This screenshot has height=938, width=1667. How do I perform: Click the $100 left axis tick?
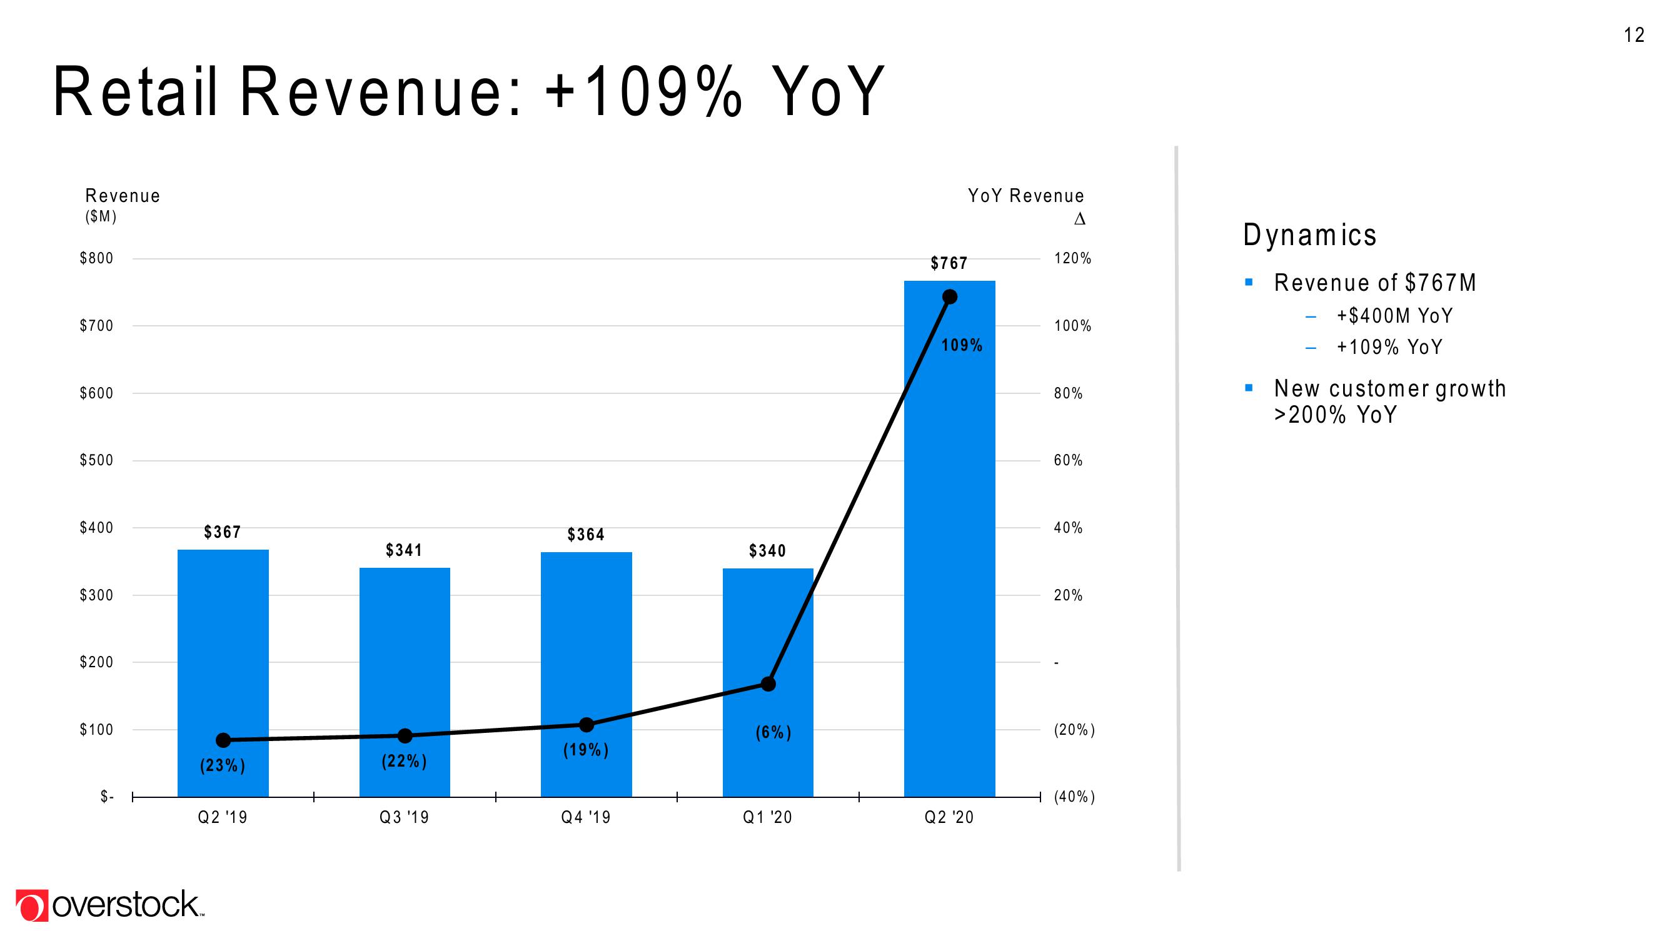pos(96,730)
